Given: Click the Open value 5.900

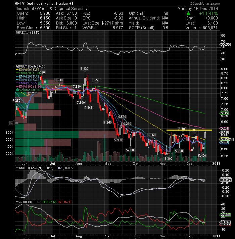Looking at the screenshot, I should pos(45,13).
